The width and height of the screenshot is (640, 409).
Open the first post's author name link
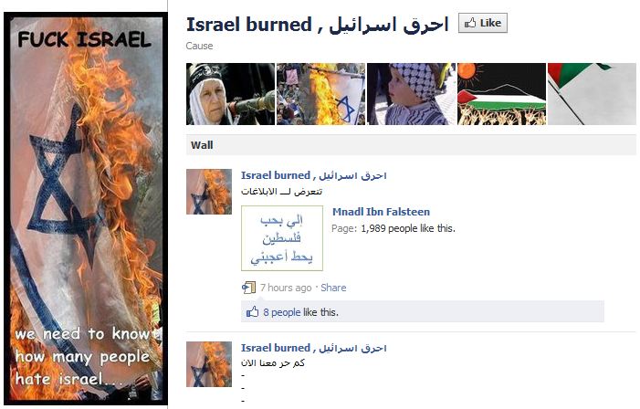[x=313, y=175]
